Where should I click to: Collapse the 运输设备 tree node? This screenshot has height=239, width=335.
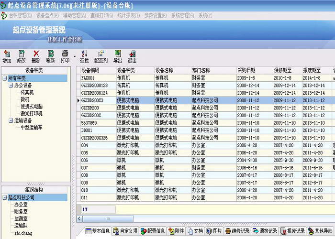[x=11, y=120]
